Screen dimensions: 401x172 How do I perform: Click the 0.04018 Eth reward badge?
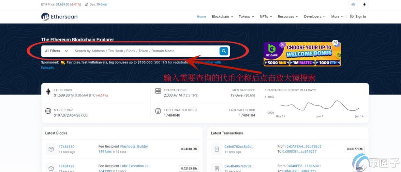point(189,149)
